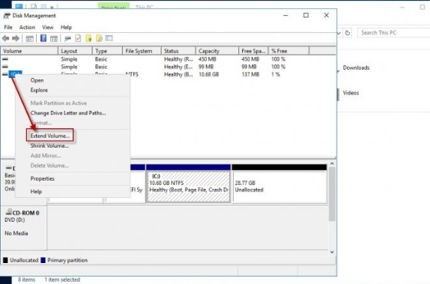Screen dimensions: 430x284
Task: Click the blue Primary partition legend swatch
Action: pyautogui.click(x=43, y=260)
